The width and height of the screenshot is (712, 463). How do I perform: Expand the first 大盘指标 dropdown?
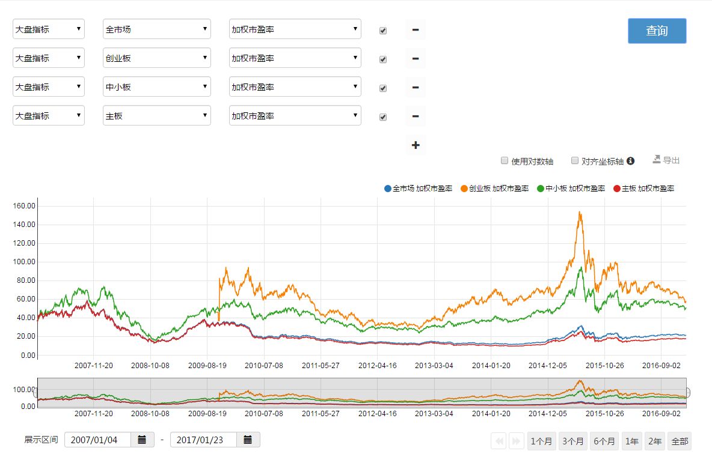pyautogui.click(x=48, y=28)
